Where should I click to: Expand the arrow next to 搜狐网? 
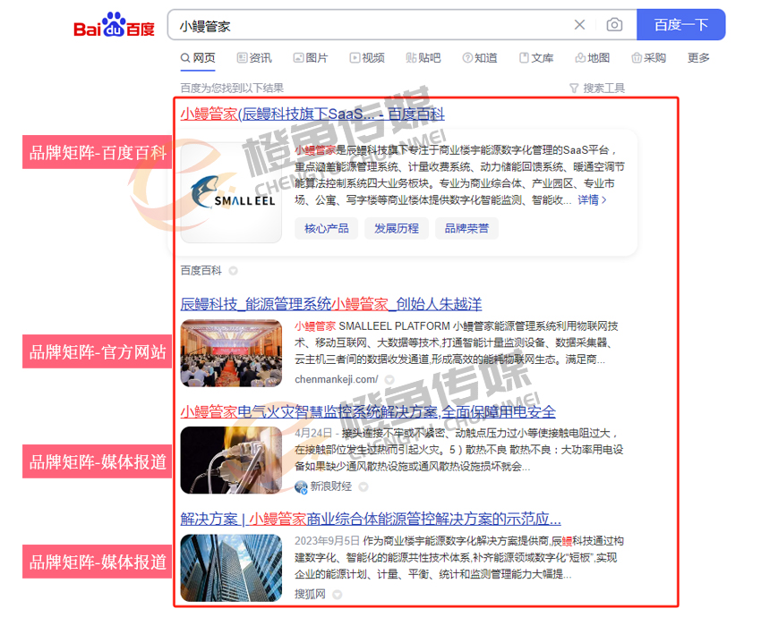[338, 595]
